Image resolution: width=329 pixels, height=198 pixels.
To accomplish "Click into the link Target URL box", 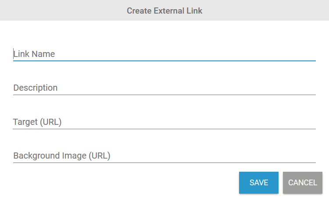I will pyautogui.click(x=164, y=122).
